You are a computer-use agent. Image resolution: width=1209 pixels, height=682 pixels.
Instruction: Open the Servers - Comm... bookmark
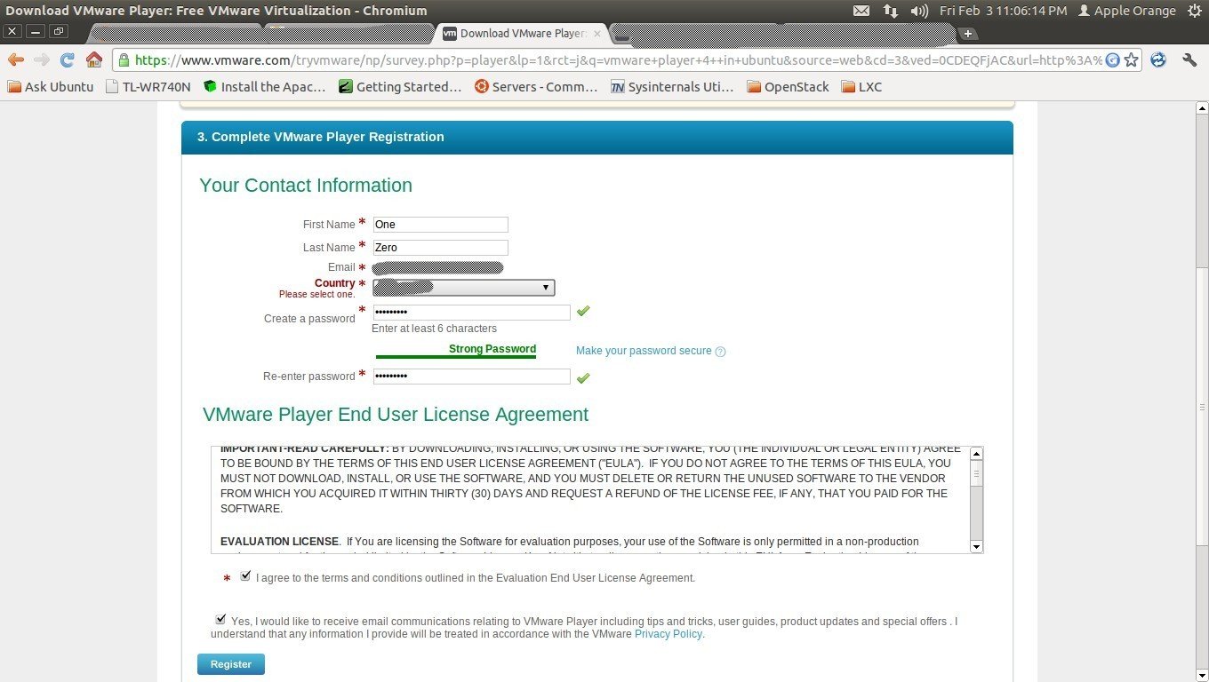[x=536, y=87]
